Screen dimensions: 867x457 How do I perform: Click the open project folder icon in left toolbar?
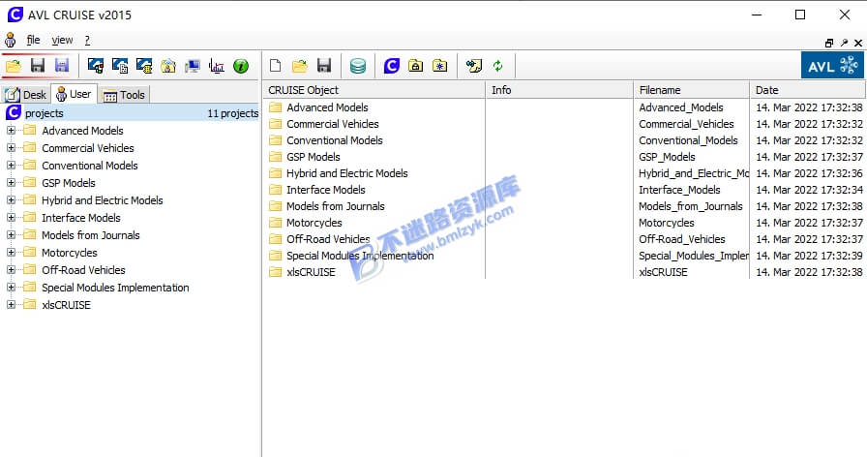pos(14,67)
